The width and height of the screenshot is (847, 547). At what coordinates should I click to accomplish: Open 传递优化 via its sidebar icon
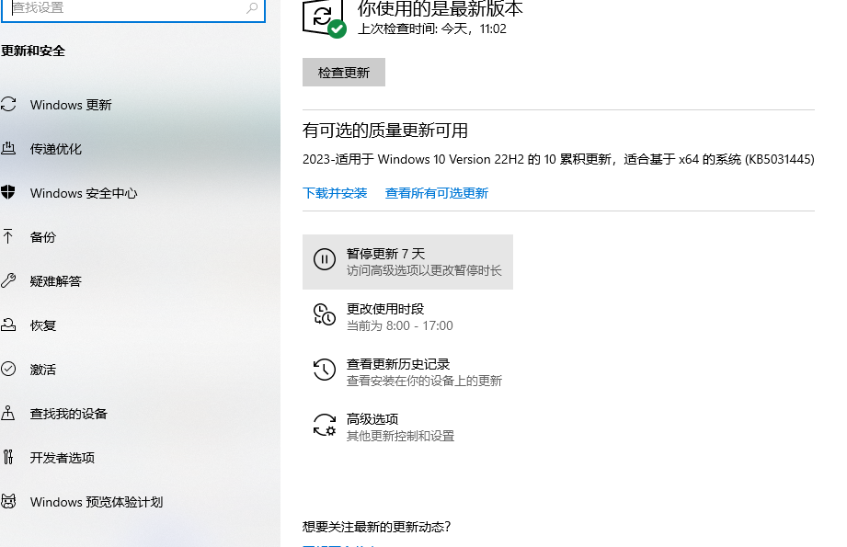(8, 149)
